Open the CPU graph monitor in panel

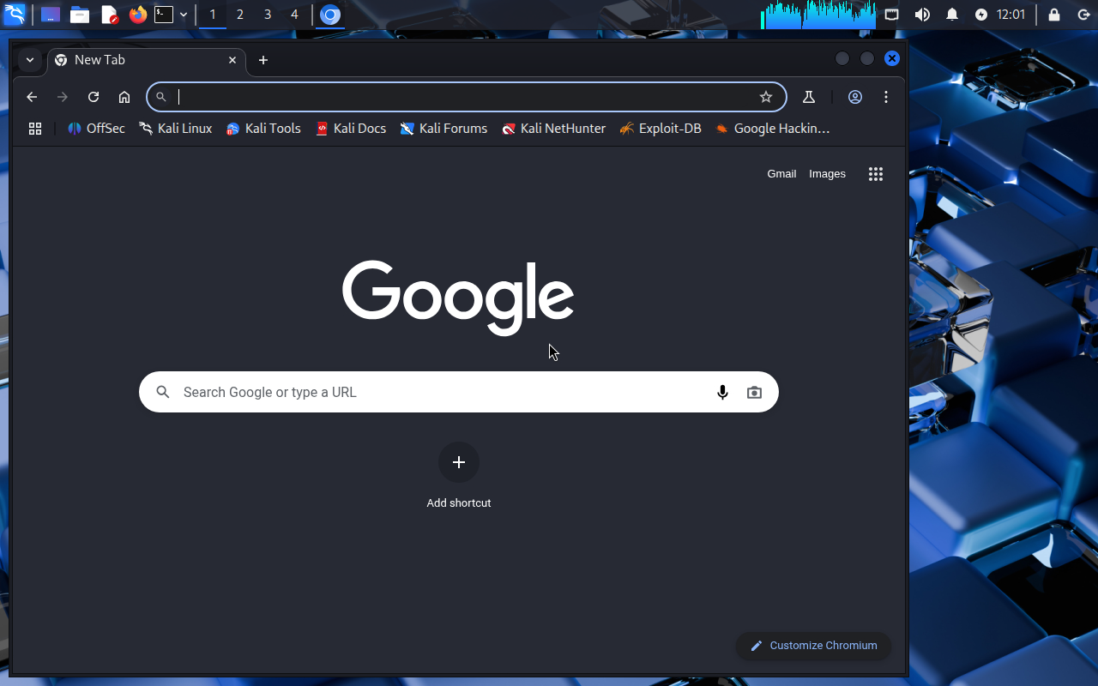tap(818, 15)
